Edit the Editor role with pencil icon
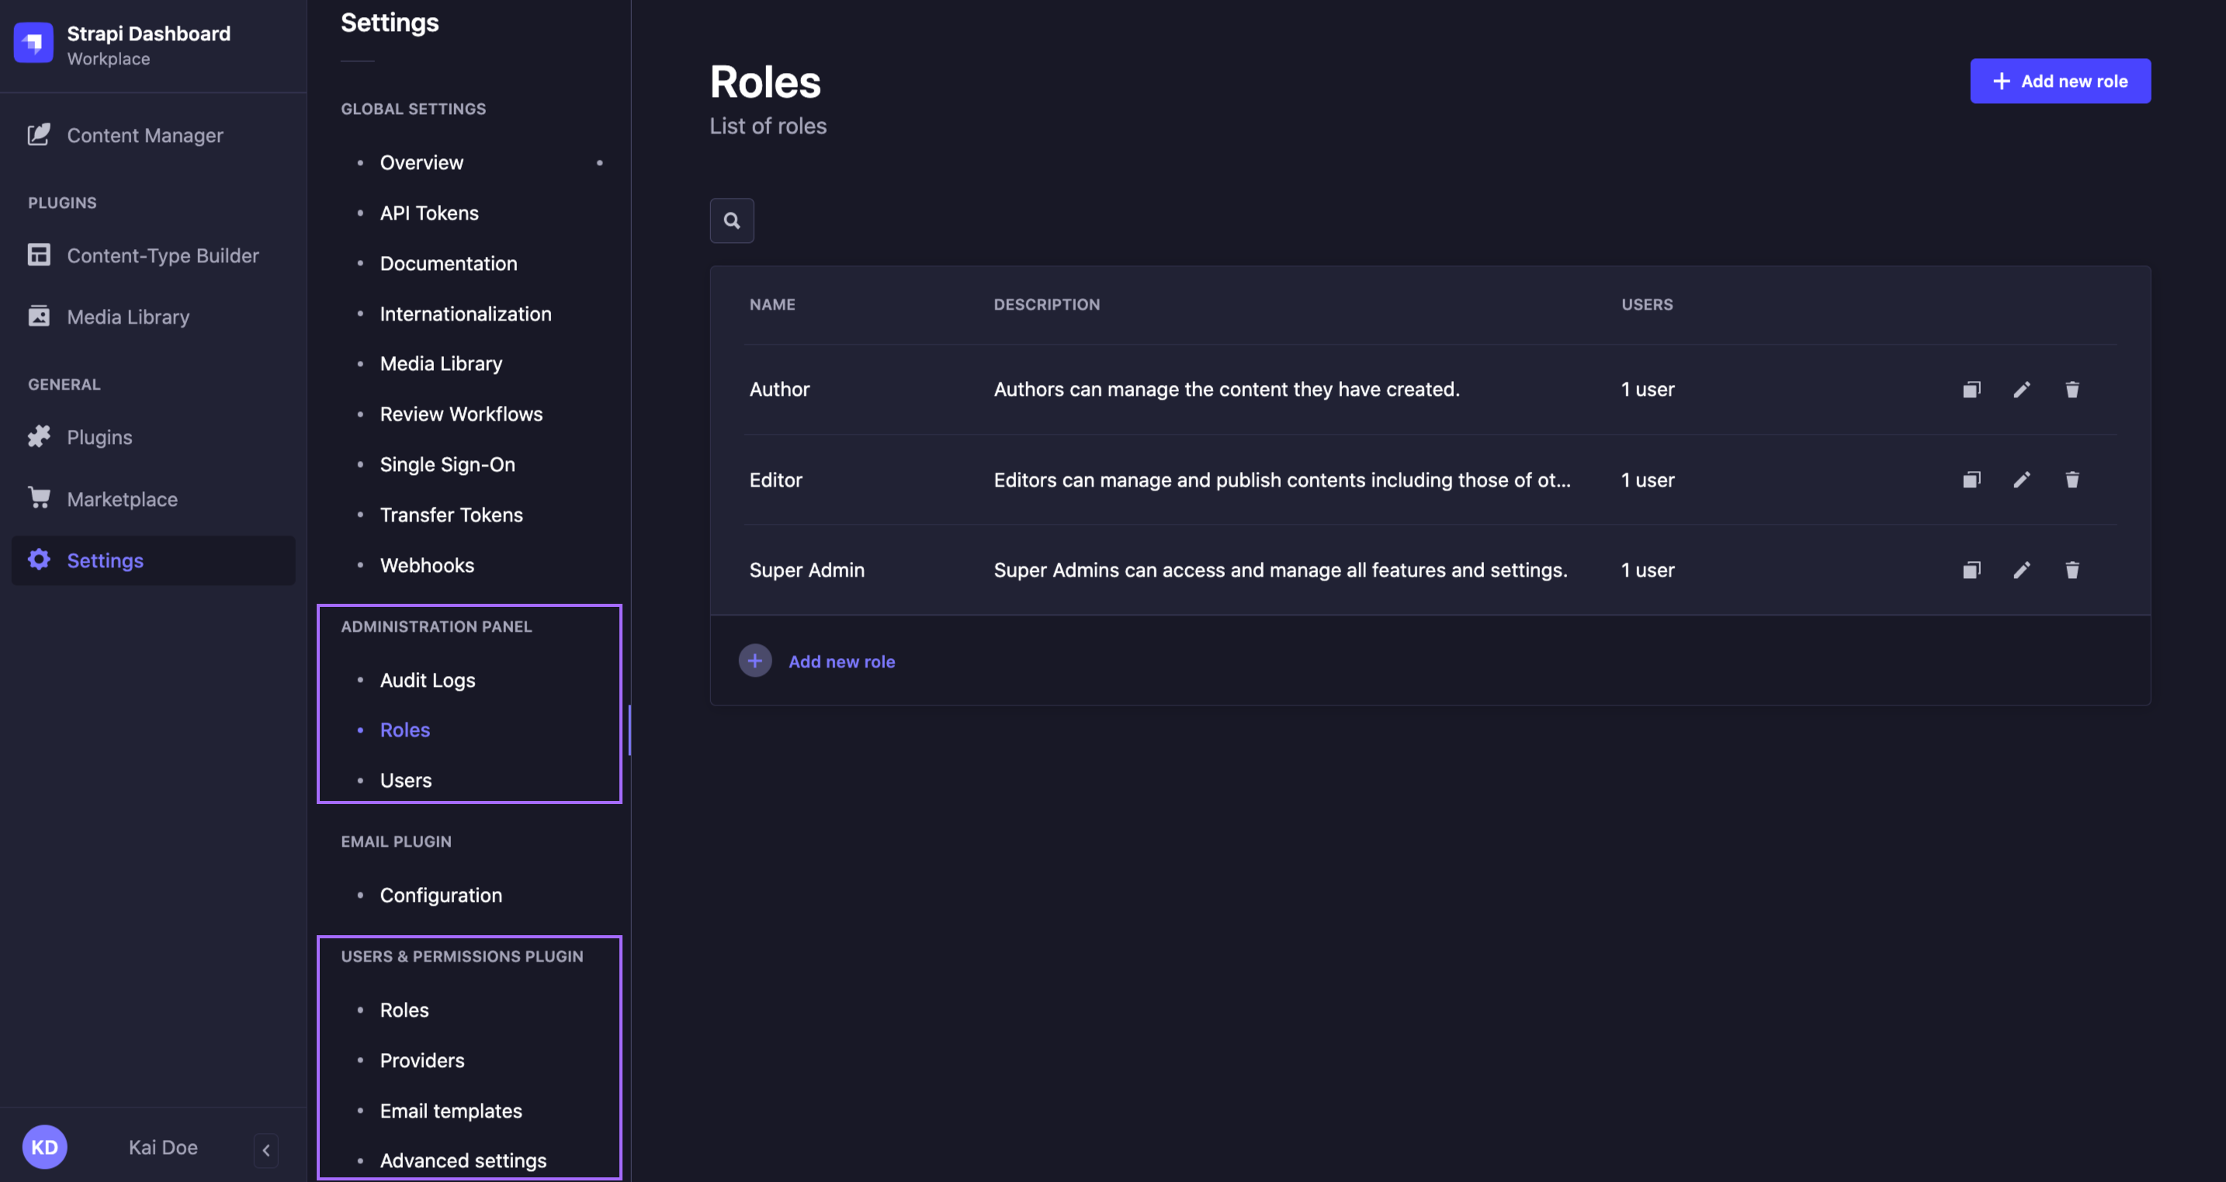This screenshot has height=1182, width=2226. point(2022,480)
